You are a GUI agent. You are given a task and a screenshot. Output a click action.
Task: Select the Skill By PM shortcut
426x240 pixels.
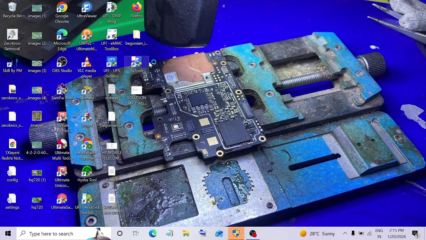(x=12, y=65)
